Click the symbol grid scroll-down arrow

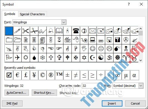coord(141,60)
